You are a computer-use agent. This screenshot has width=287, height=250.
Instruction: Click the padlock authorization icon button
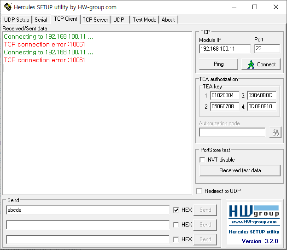coord(275,133)
